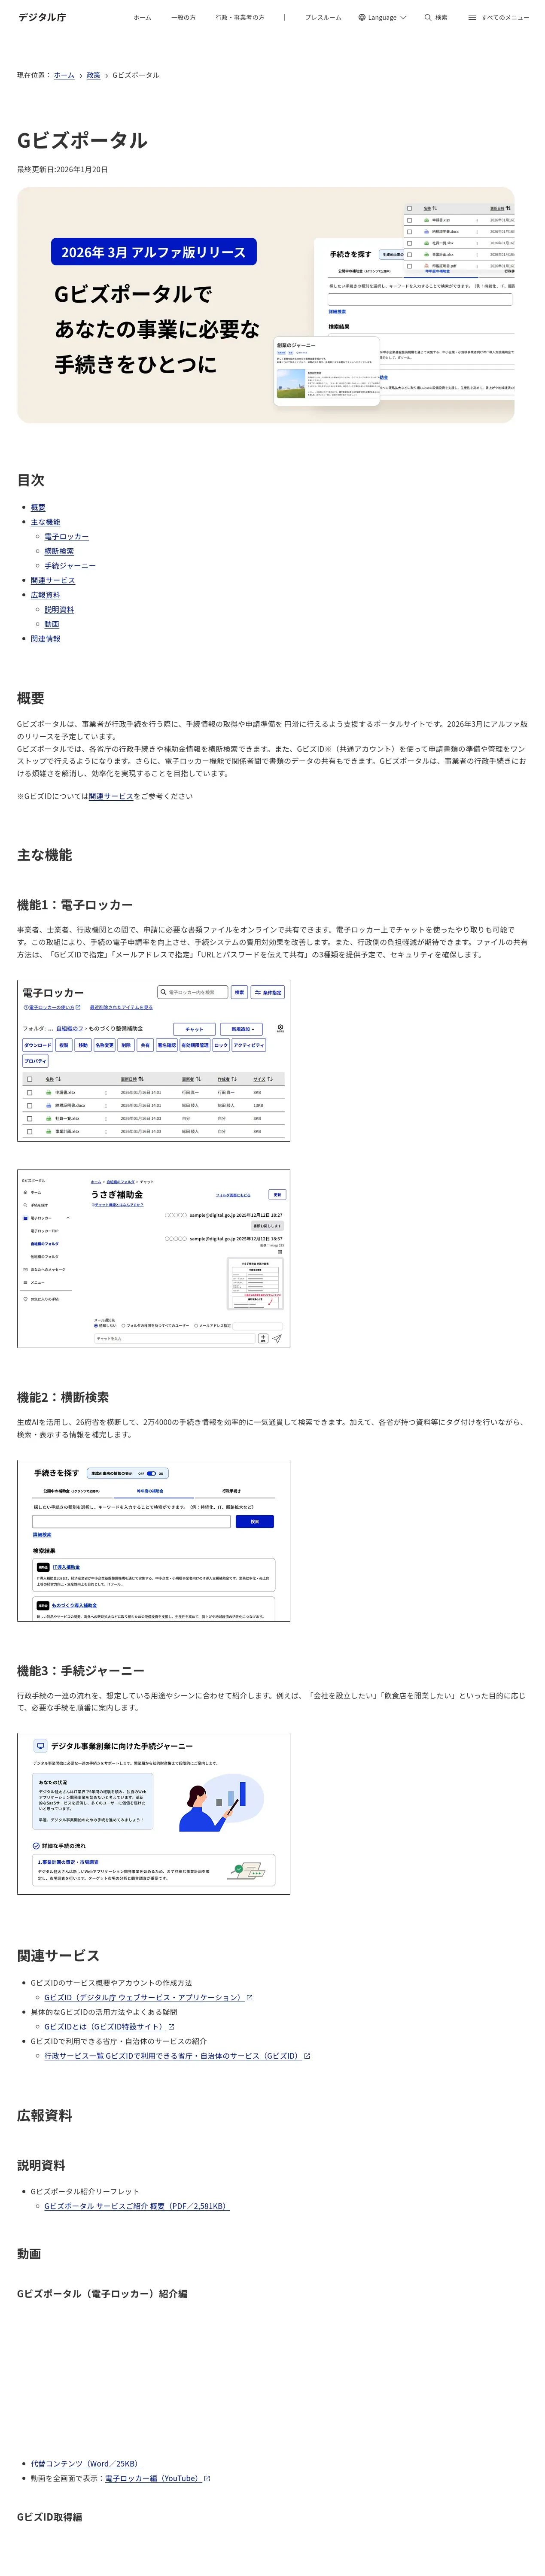Jump to 広報資料 from the table of contents
The height and width of the screenshot is (2576, 545).
(45, 595)
